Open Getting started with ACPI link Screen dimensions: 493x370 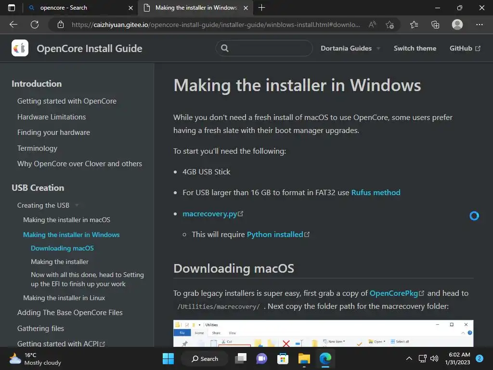(x=61, y=344)
